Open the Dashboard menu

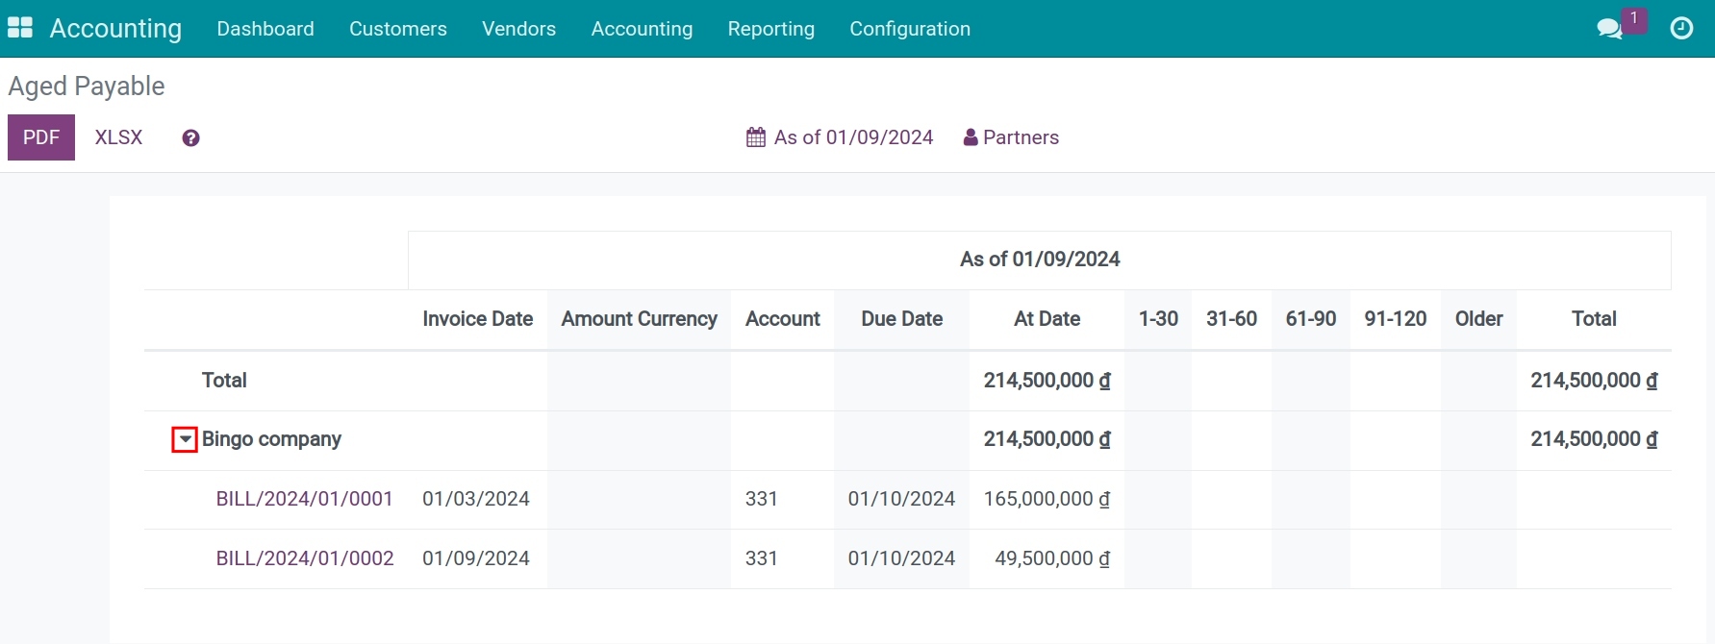(x=265, y=29)
